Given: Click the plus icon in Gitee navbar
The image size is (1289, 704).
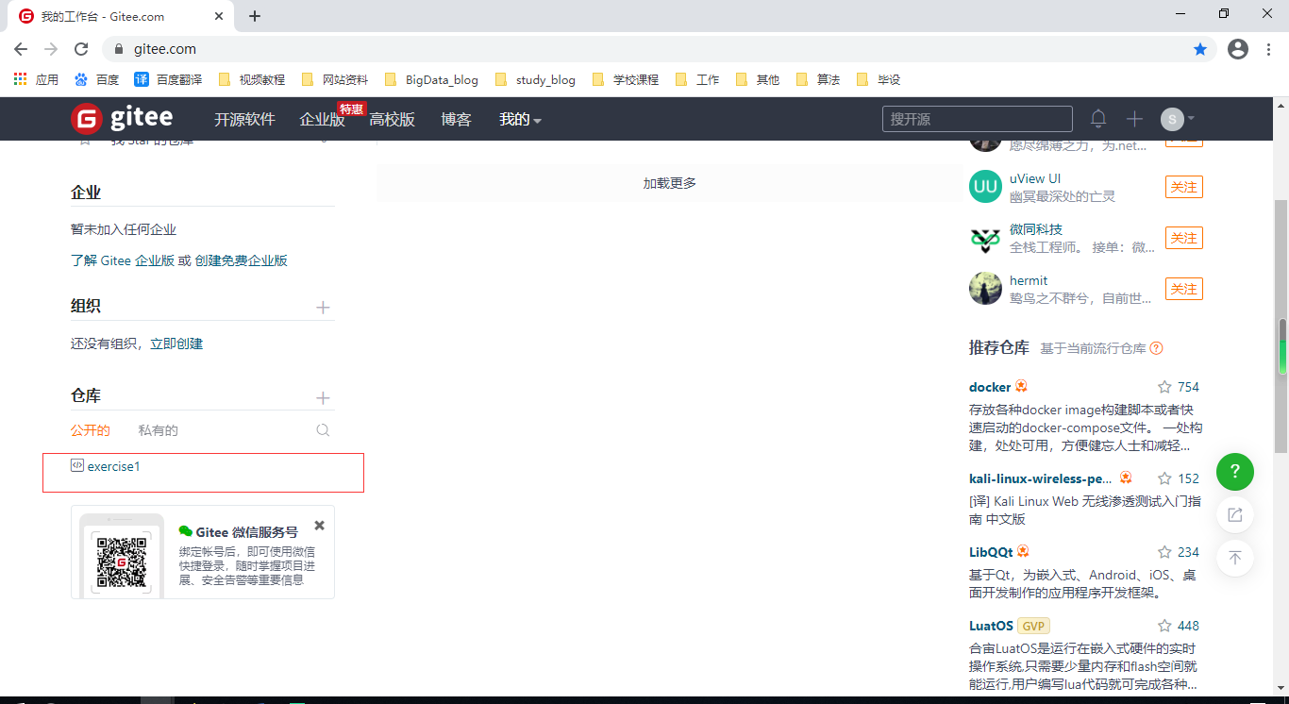Looking at the screenshot, I should 1134,119.
